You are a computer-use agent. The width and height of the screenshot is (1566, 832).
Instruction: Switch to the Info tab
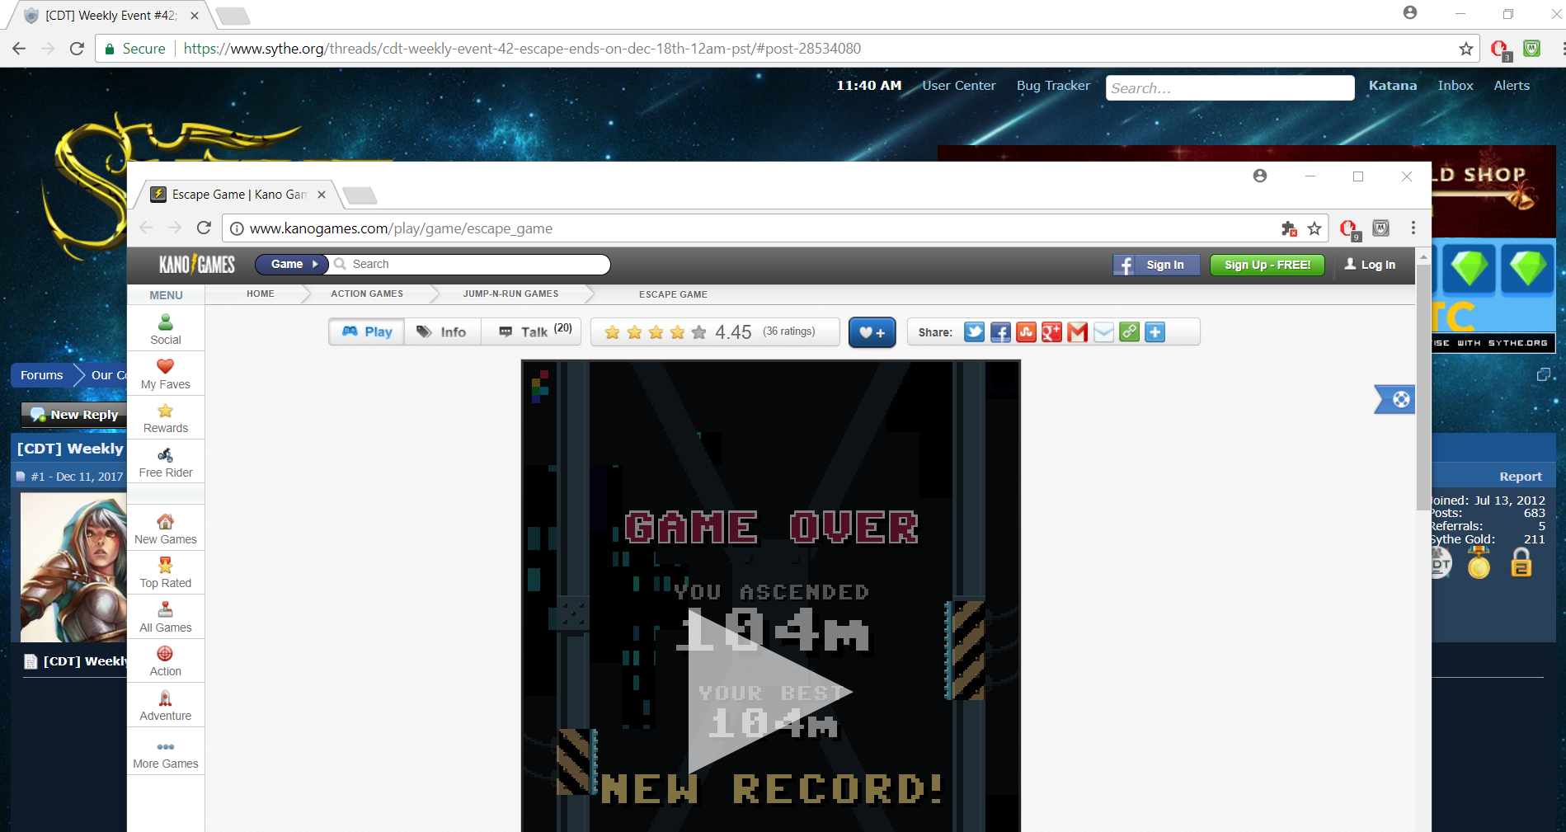coord(442,331)
